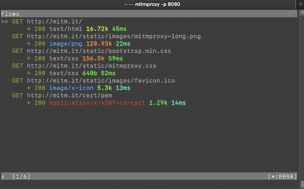Viewport: 304px width, 189px height.
Task: Select the cert/pem request flow
Action: (62, 96)
